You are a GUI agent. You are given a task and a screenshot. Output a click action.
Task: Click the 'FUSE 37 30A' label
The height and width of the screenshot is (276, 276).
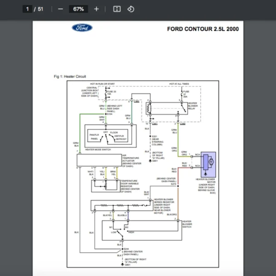(186, 94)
